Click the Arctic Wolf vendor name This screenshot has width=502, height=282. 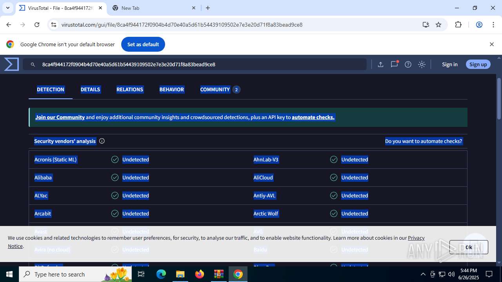266,213
